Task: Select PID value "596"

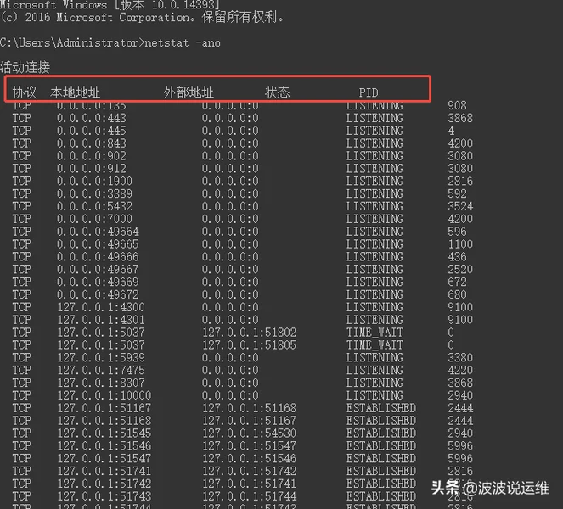Action: pos(457,232)
